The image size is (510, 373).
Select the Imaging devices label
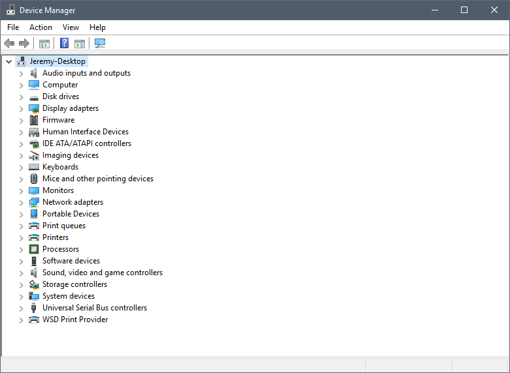[71, 155]
